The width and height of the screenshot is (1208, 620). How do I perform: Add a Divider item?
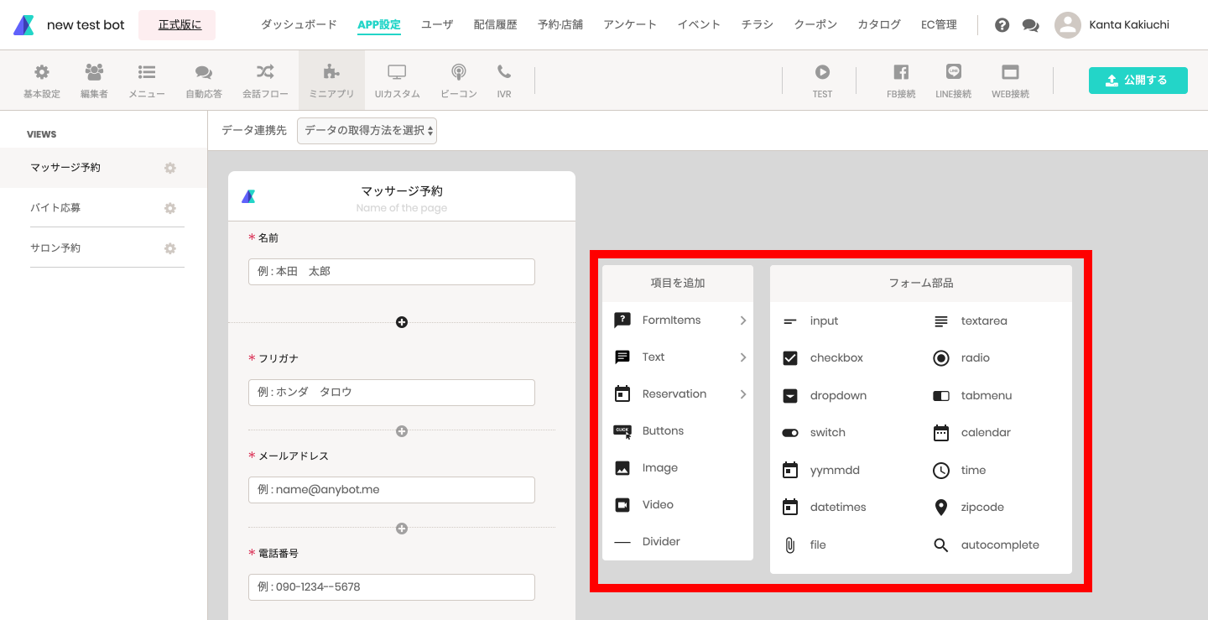point(678,541)
